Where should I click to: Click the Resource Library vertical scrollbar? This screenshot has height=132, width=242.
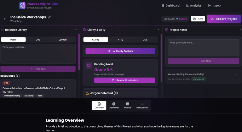pyautogui.click(x=79, y=52)
